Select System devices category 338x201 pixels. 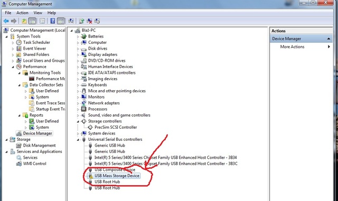tap(101, 133)
